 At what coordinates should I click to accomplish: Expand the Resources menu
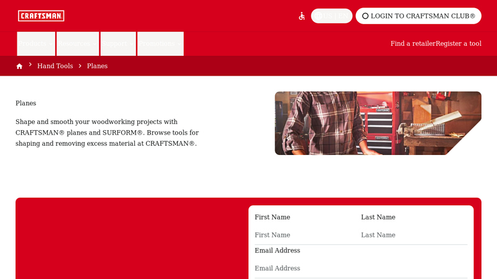[78, 43]
